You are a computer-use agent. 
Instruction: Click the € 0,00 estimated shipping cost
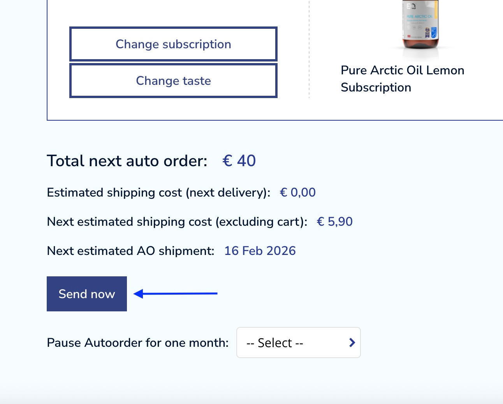(x=298, y=192)
